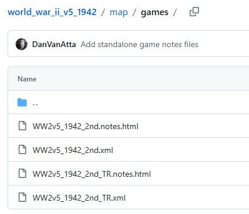Copy the path with the copy icon
249x214 pixels.
coord(194,12)
